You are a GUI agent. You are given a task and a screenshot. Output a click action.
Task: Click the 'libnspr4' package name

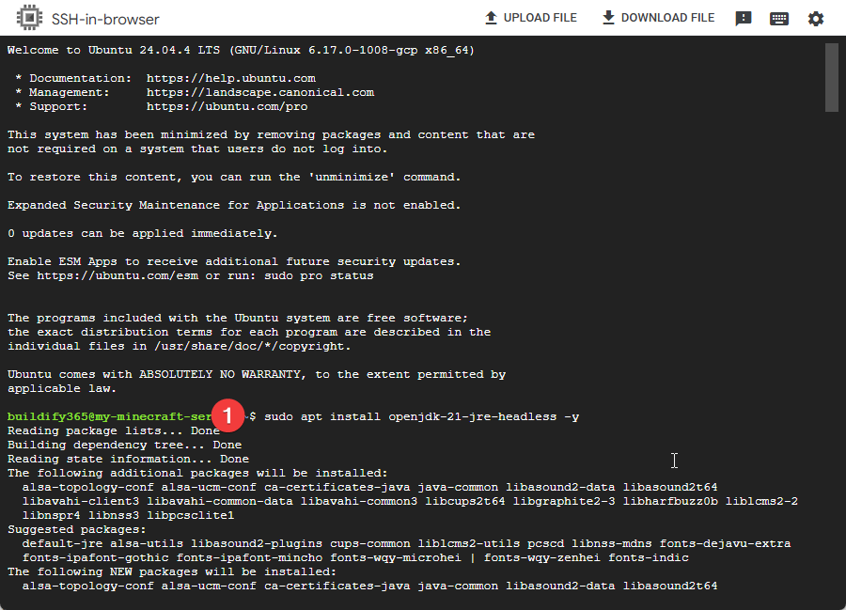click(52, 515)
